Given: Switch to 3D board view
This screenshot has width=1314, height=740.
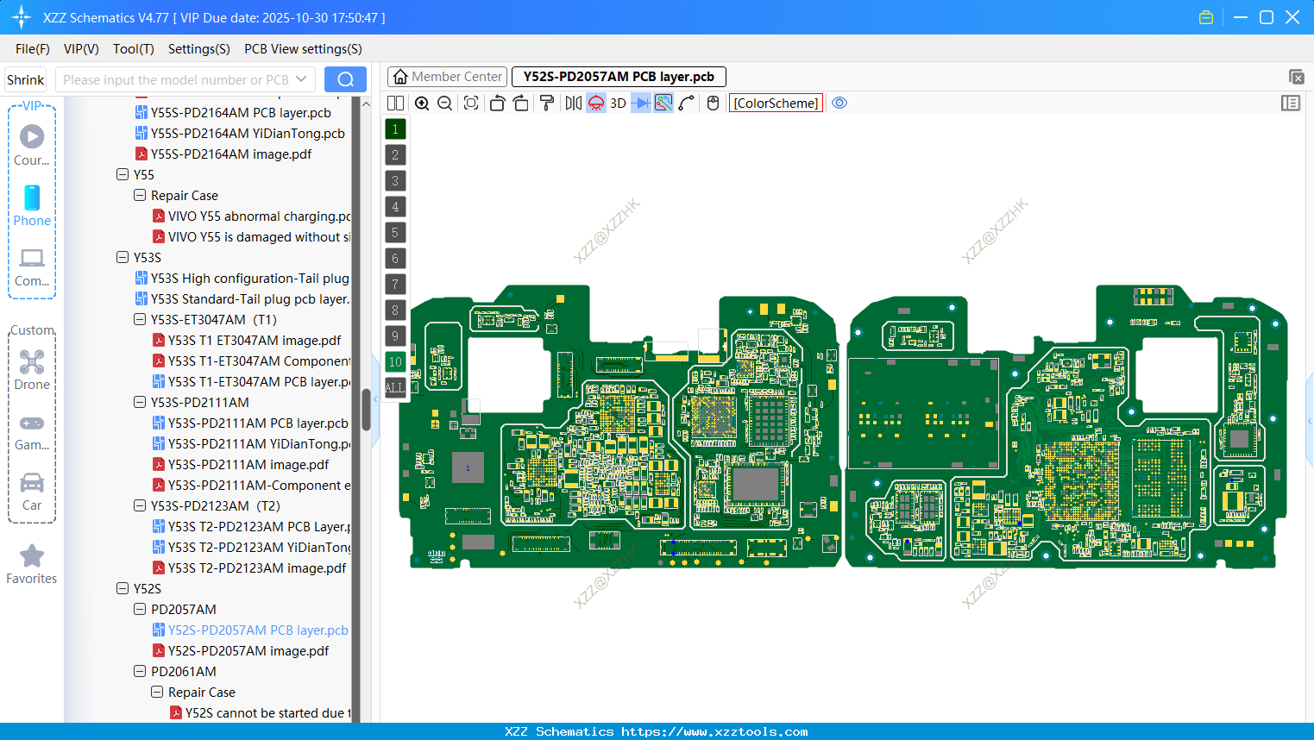Looking at the screenshot, I should (x=618, y=103).
